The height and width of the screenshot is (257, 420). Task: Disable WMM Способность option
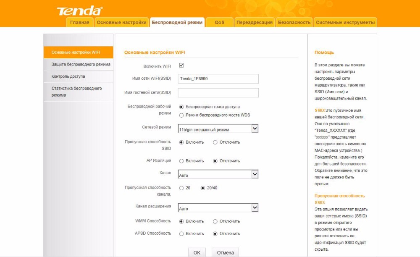(215, 221)
